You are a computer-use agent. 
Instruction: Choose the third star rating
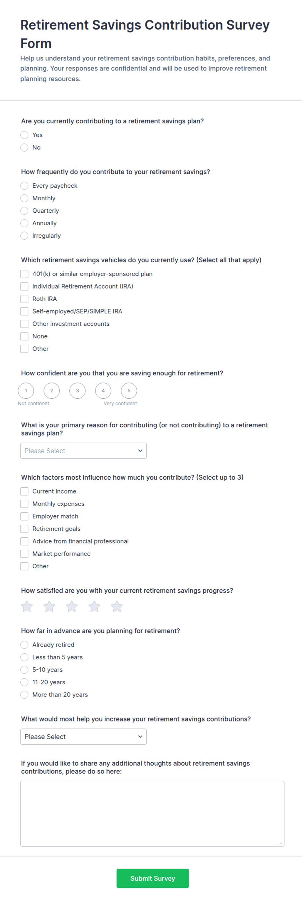click(x=72, y=606)
